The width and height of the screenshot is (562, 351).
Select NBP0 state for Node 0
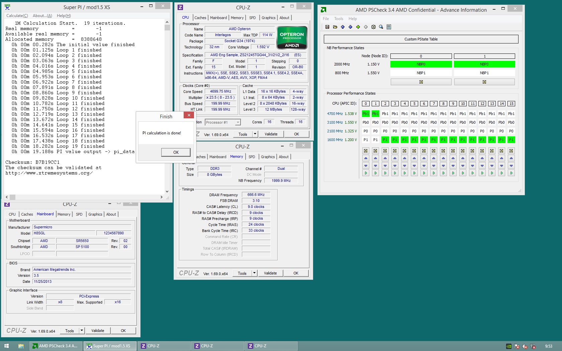click(x=421, y=64)
